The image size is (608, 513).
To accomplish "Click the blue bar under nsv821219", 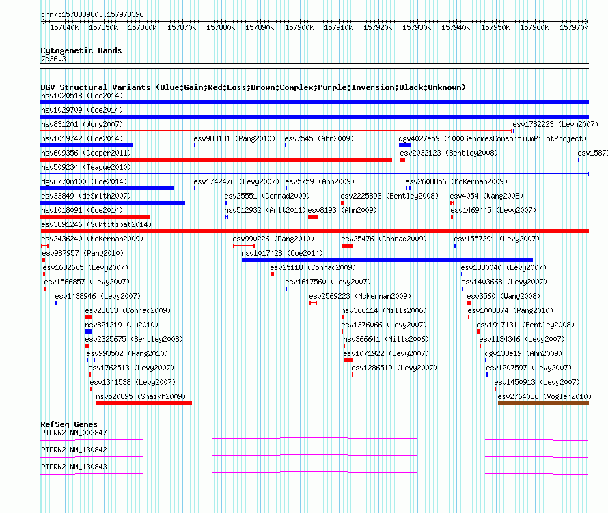I will pyautogui.click(x=88, y=332).
